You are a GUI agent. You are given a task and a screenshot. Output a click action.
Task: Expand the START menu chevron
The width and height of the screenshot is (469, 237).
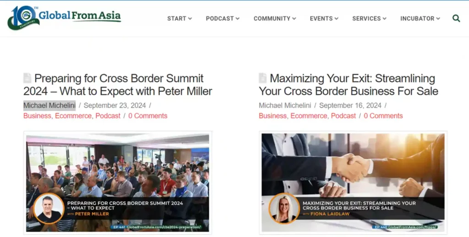click(190, 18)
